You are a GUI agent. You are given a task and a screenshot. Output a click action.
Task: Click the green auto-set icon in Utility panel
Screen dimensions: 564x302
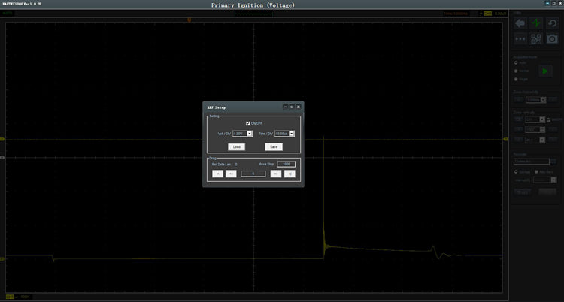pos(536,24)
